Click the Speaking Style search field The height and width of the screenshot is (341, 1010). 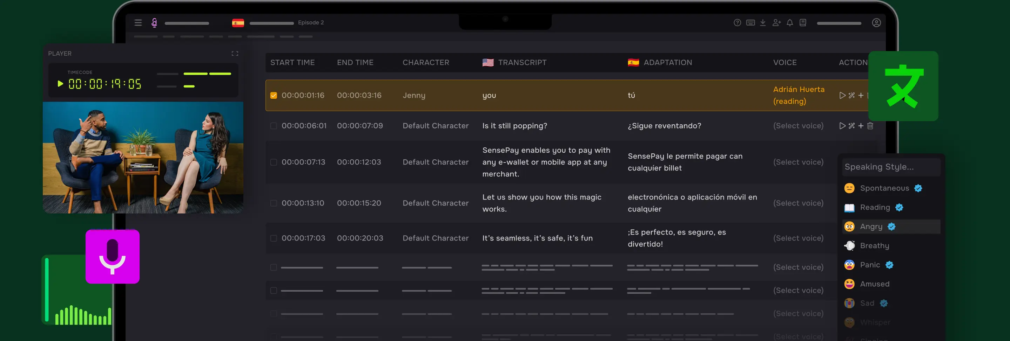(891, 167)
